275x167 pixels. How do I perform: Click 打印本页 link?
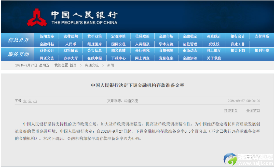(x=231, y=110)
